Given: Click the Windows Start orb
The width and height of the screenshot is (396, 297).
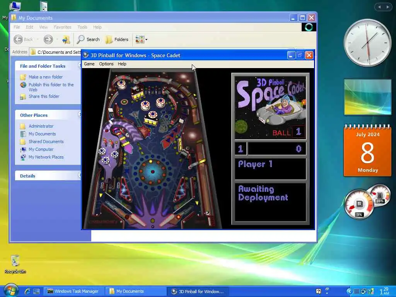Looking at the screenshot, I should pos(10,290).
